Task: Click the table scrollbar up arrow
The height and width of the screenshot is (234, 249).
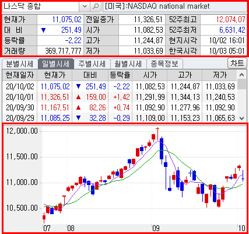Action: click(242, 75)
